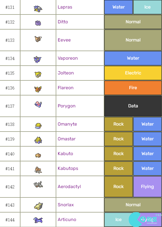Viewport: 162px width, 227px height.
Task: Click the Flying type badge for Aerodactyl
Action: 148,187
